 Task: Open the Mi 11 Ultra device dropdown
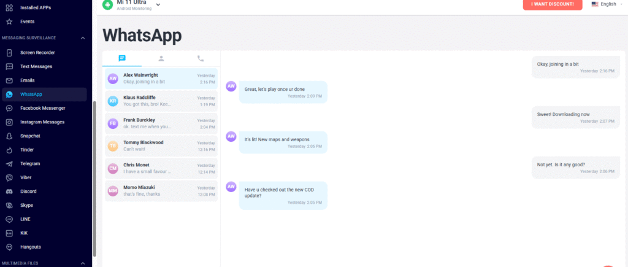click(158, 5)
